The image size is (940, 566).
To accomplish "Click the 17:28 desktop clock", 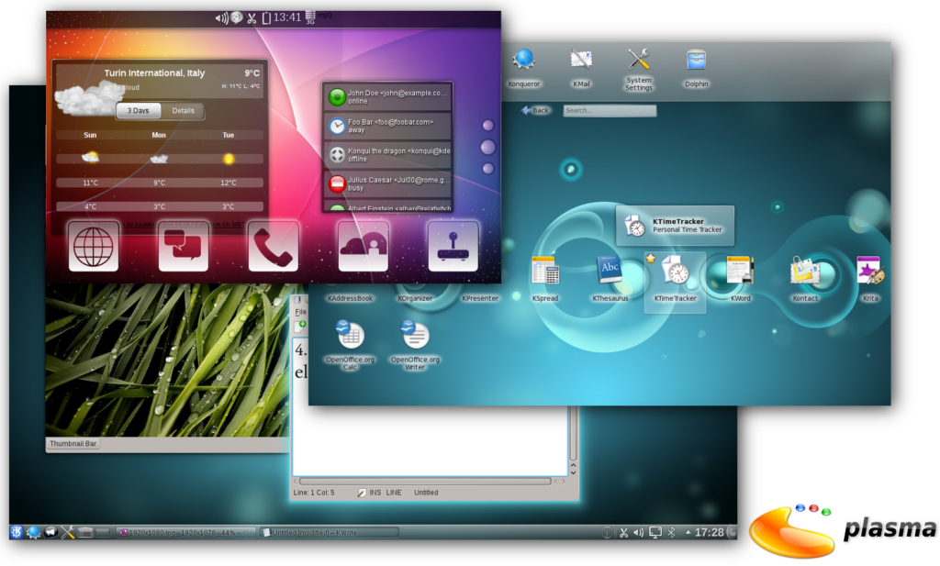I will click(x=710, y=532).
